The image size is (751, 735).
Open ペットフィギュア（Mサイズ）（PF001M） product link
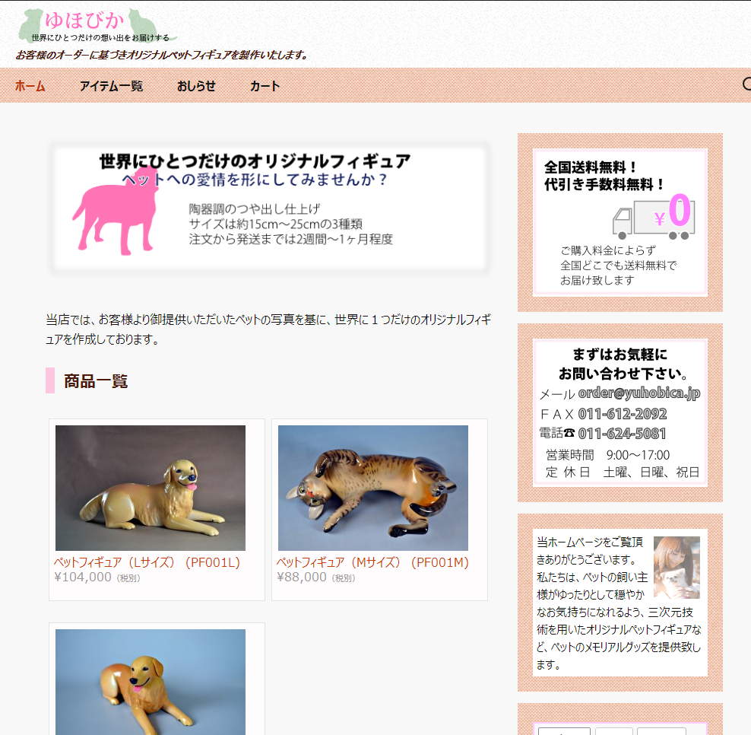coord(372,562)
